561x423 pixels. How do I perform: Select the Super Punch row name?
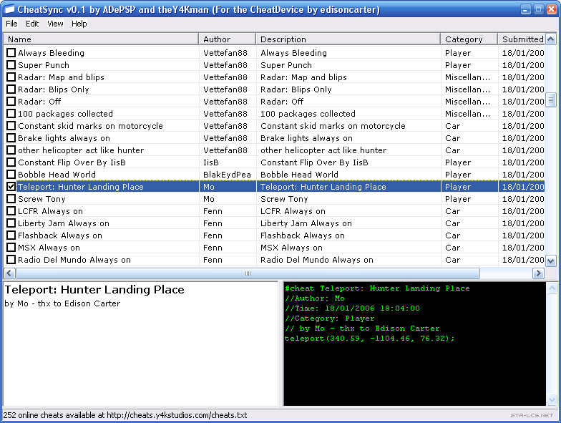(x=44, y=65)
